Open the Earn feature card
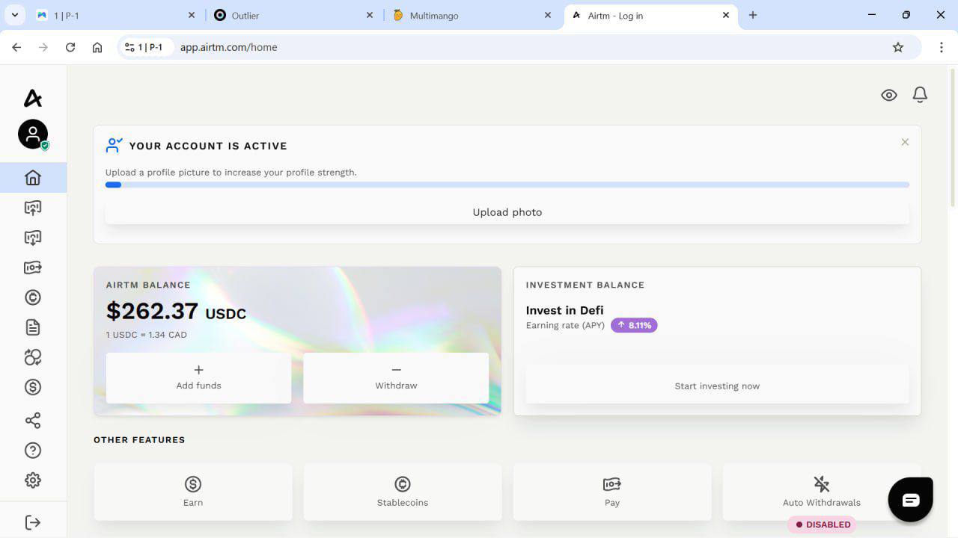 click(x=193, y=492)
